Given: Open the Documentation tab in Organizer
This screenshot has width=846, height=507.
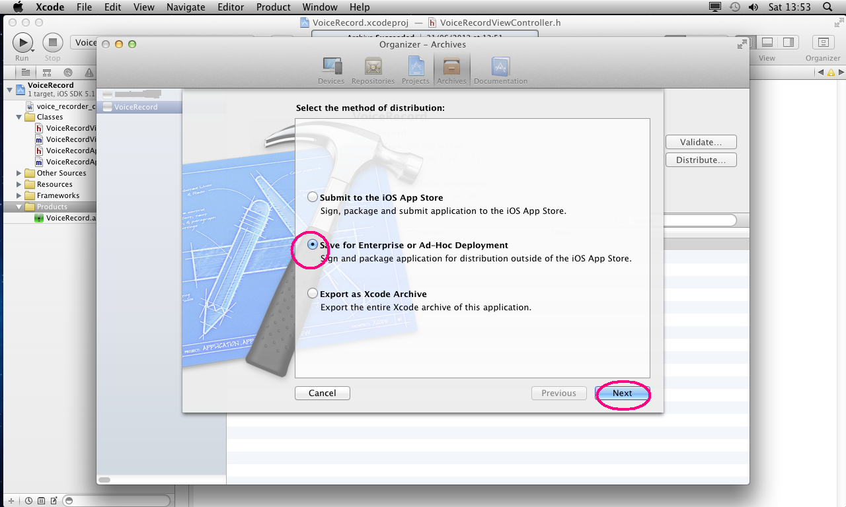Looking at the screenshot, I should pos(500,71).
